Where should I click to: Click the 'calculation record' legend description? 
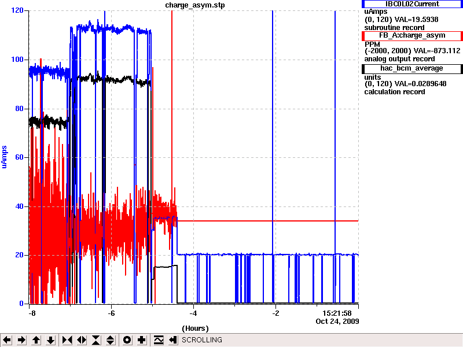pyautogui.click(x=395, y=92)
